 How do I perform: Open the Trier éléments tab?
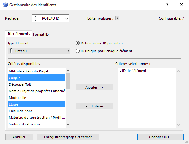point(19,34)
